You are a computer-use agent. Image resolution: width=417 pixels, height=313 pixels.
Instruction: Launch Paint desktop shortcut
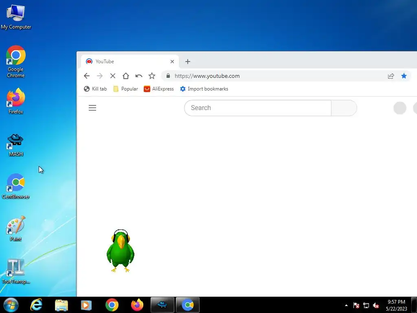coord(16,229)
